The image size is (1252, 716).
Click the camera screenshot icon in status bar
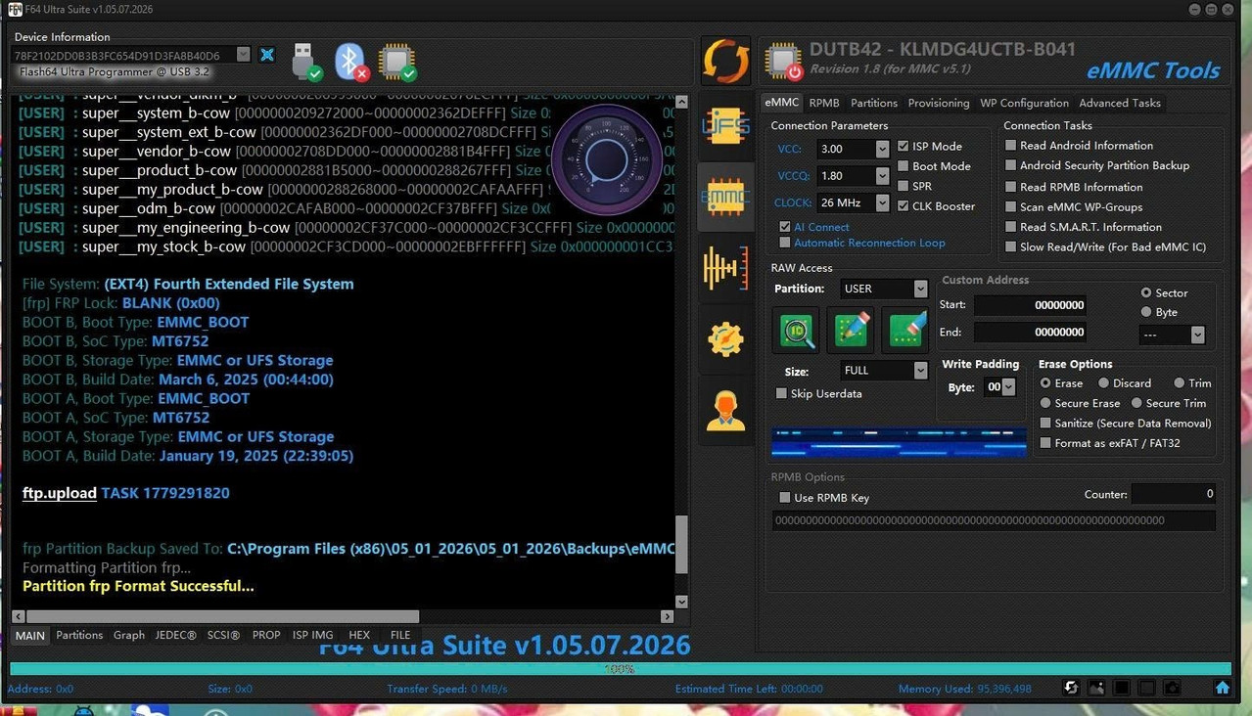click(x=1172, y=689)
